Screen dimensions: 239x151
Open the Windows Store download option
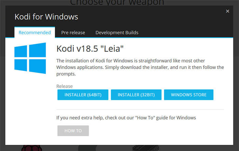coord(189,95)
